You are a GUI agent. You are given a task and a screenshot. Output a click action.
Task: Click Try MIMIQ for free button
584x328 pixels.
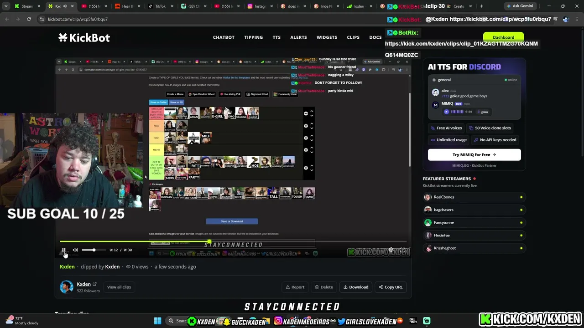(474, 155)
